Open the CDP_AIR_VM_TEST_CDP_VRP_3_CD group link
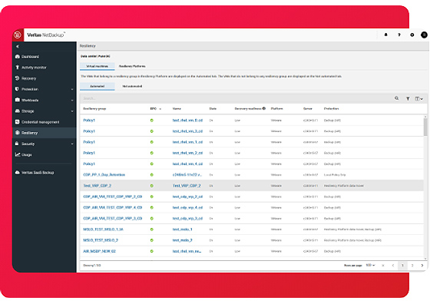This screenshot has width=430, height=304. (113, 219)
